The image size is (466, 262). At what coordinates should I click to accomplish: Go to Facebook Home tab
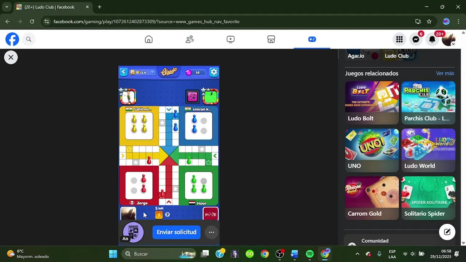click(x=149, y=39)
